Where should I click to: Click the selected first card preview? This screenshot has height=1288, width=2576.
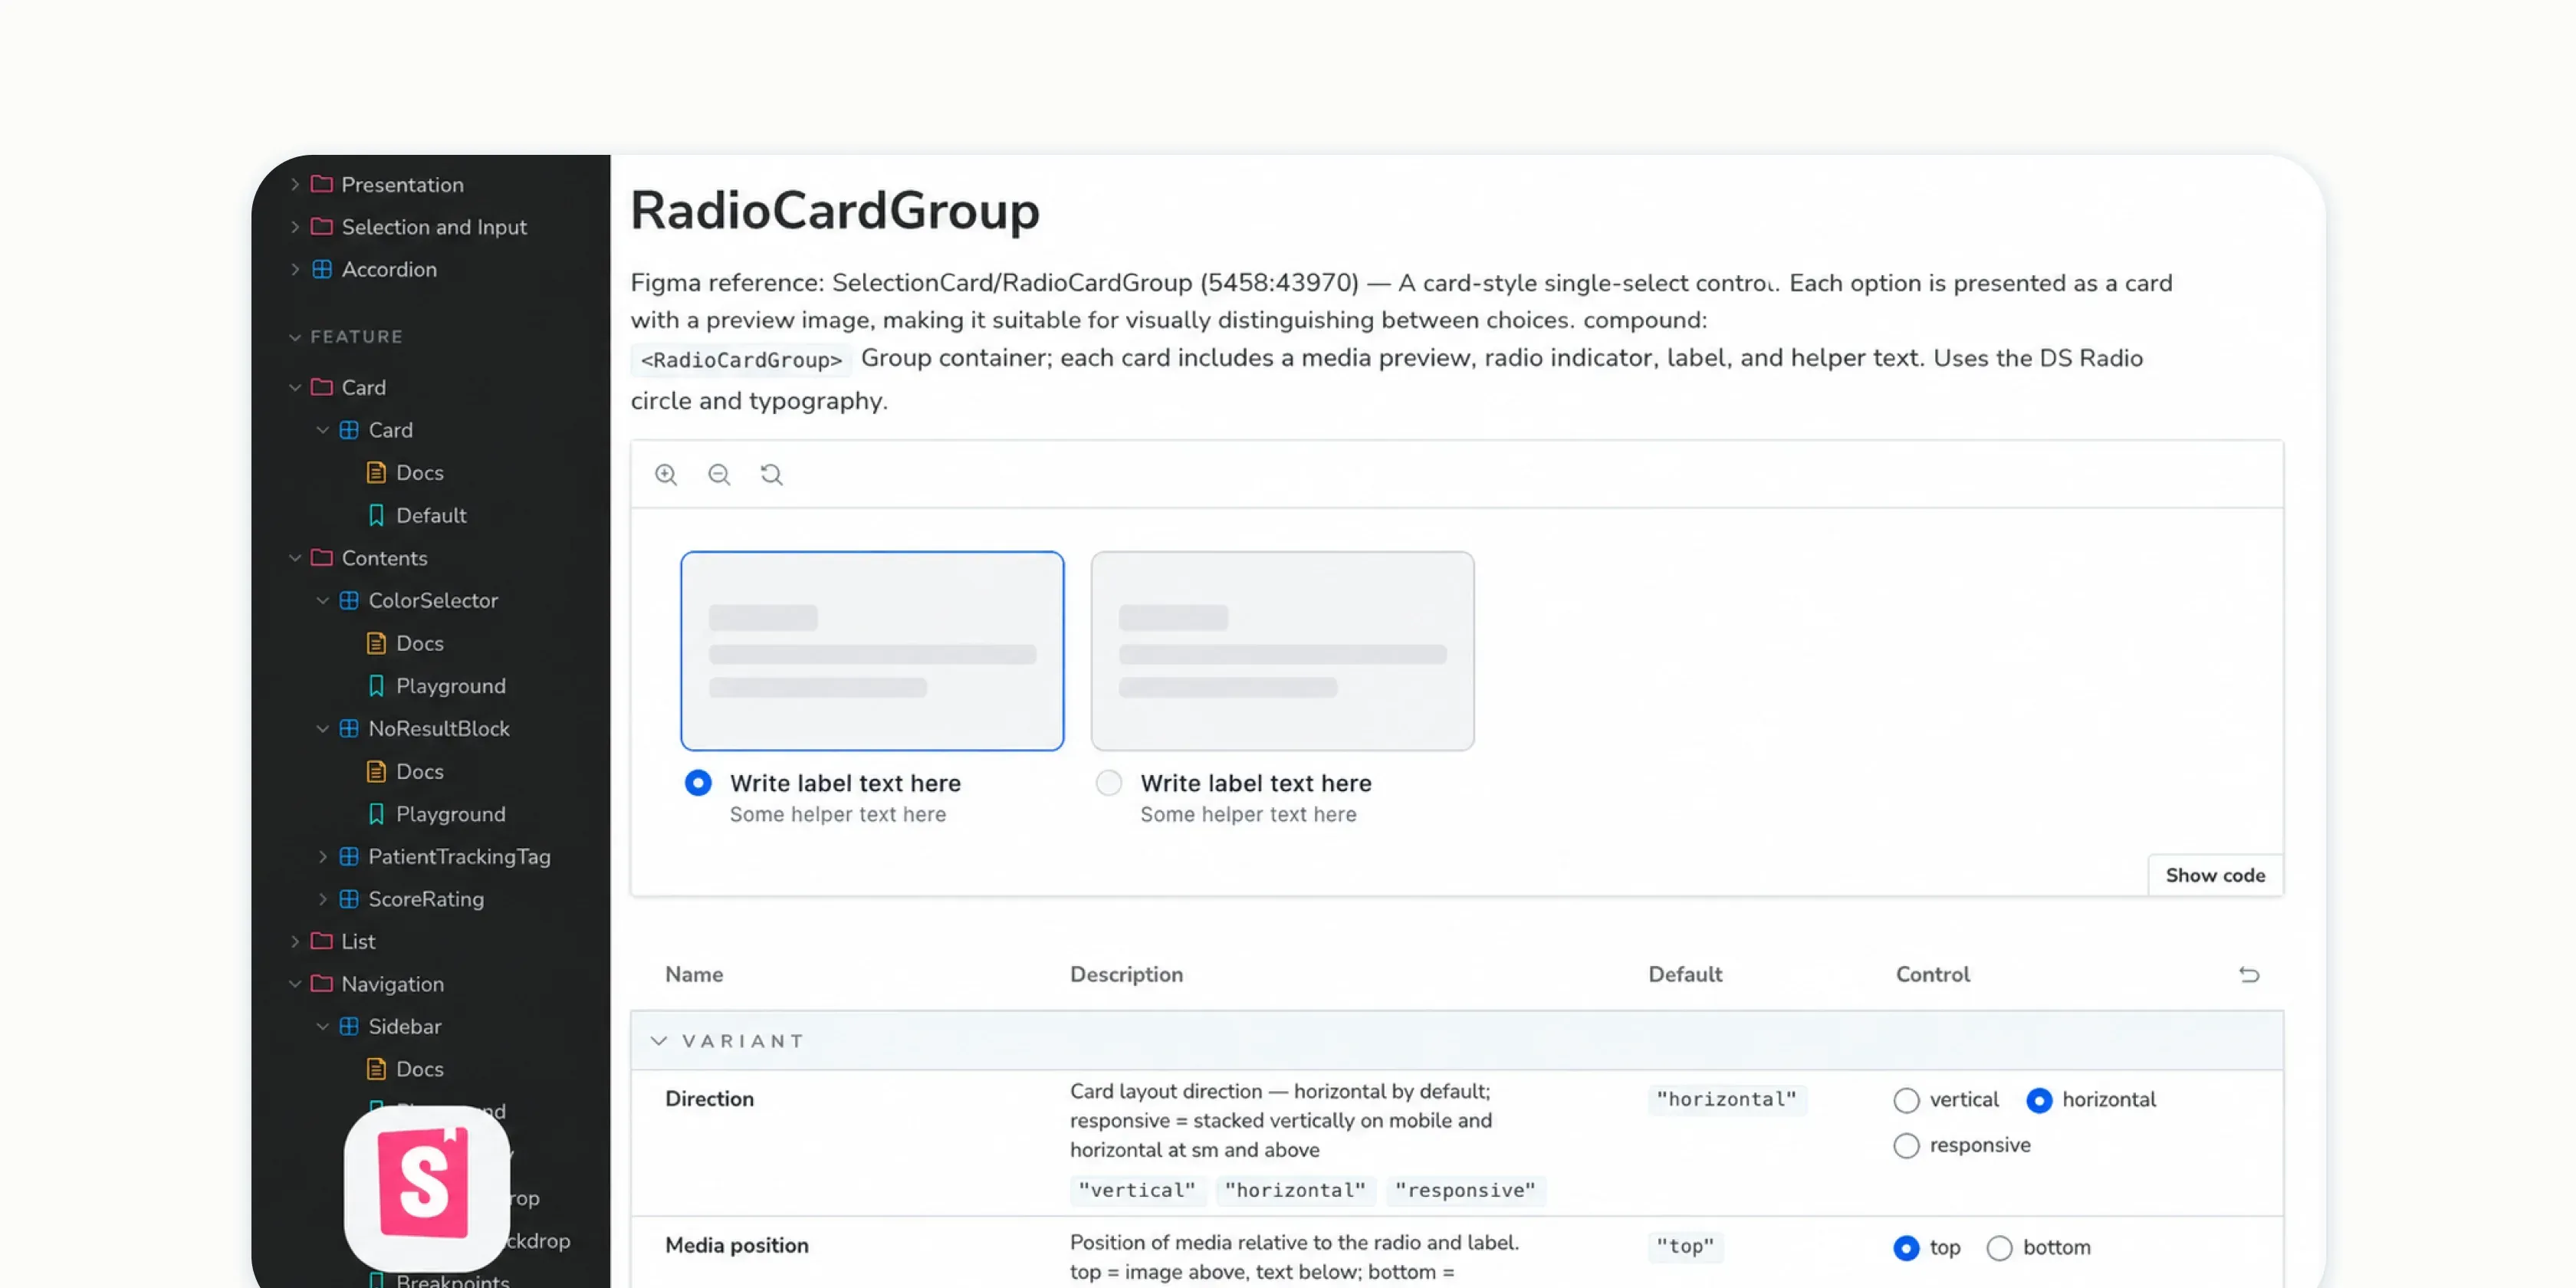pyautogui.click(x=872, y=651)
